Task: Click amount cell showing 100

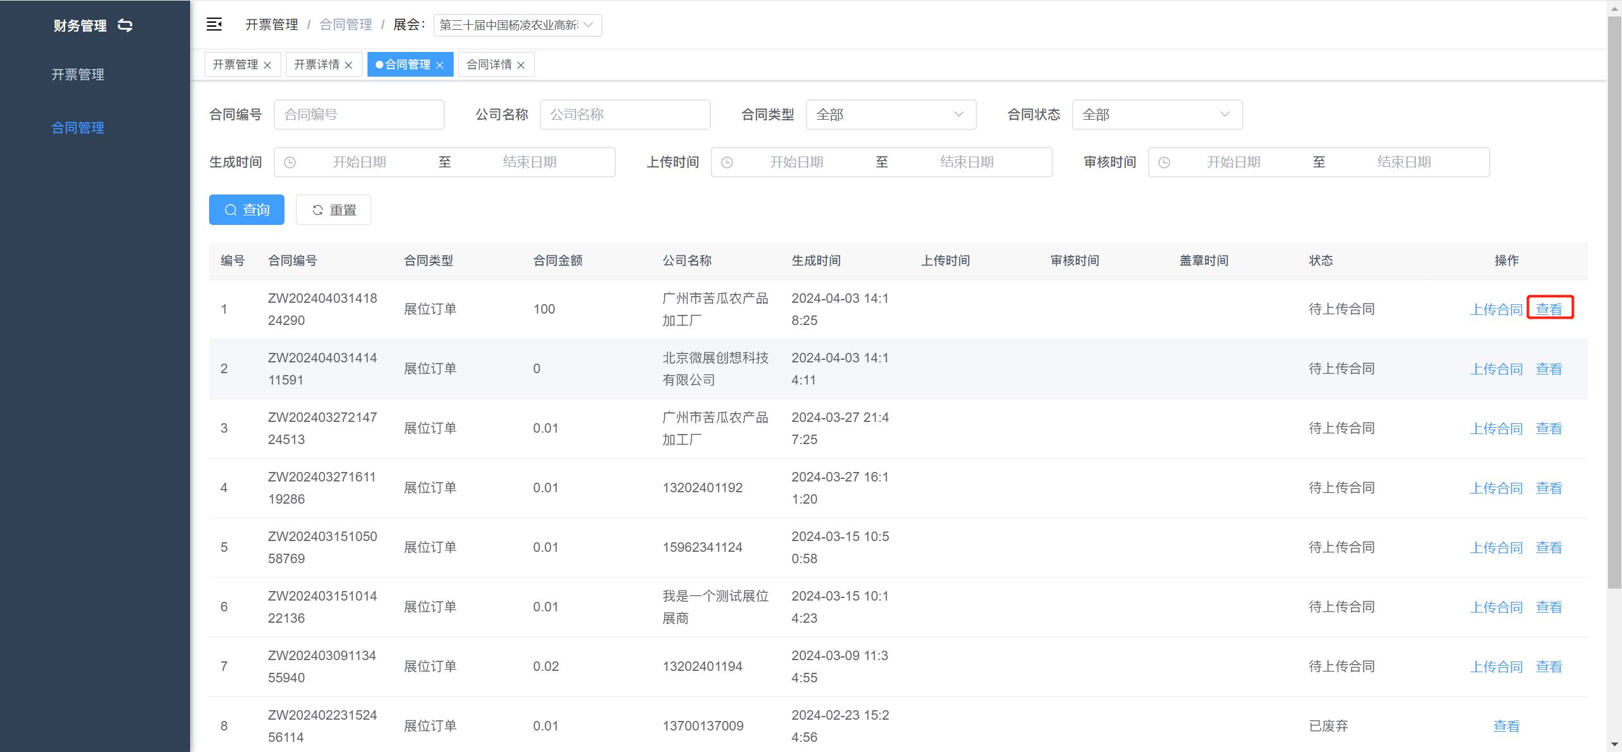Action: pyautogui.click(x=544, y=309)
